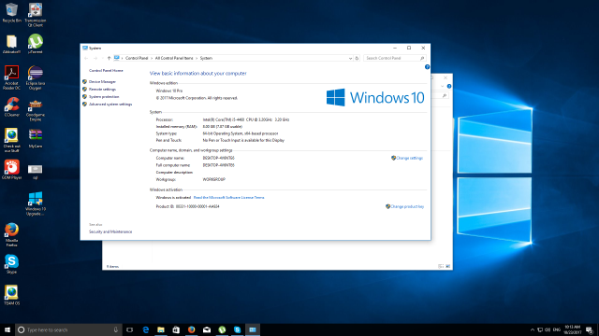Select the WinRAR archive desktop icon

[36, 138]
